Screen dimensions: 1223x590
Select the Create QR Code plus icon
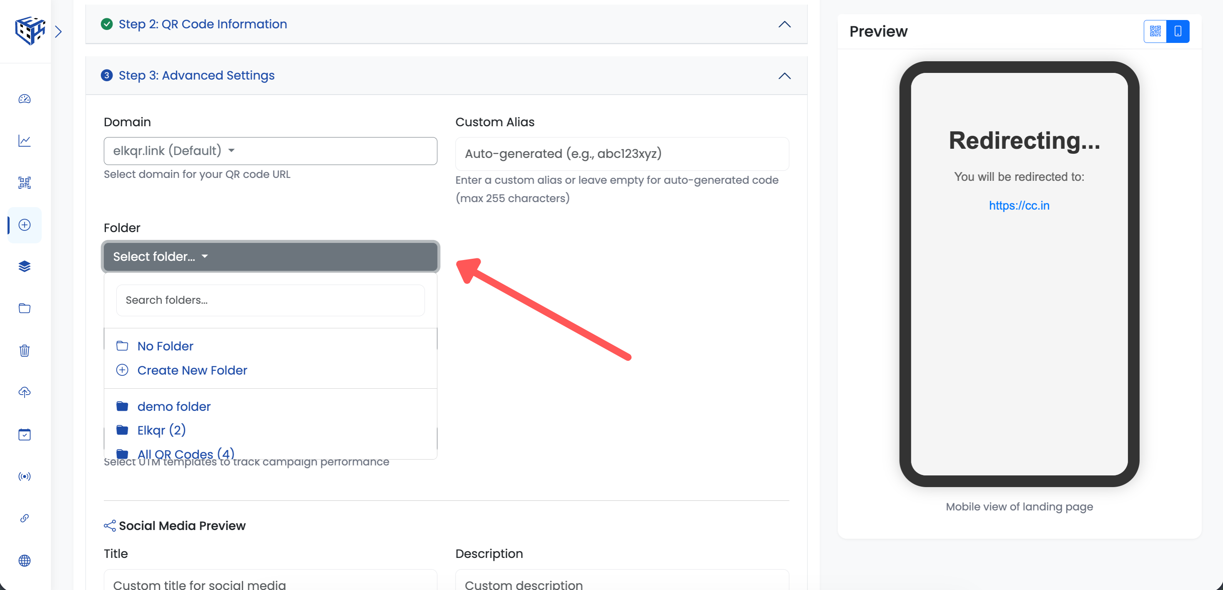[x=24, y=225]
